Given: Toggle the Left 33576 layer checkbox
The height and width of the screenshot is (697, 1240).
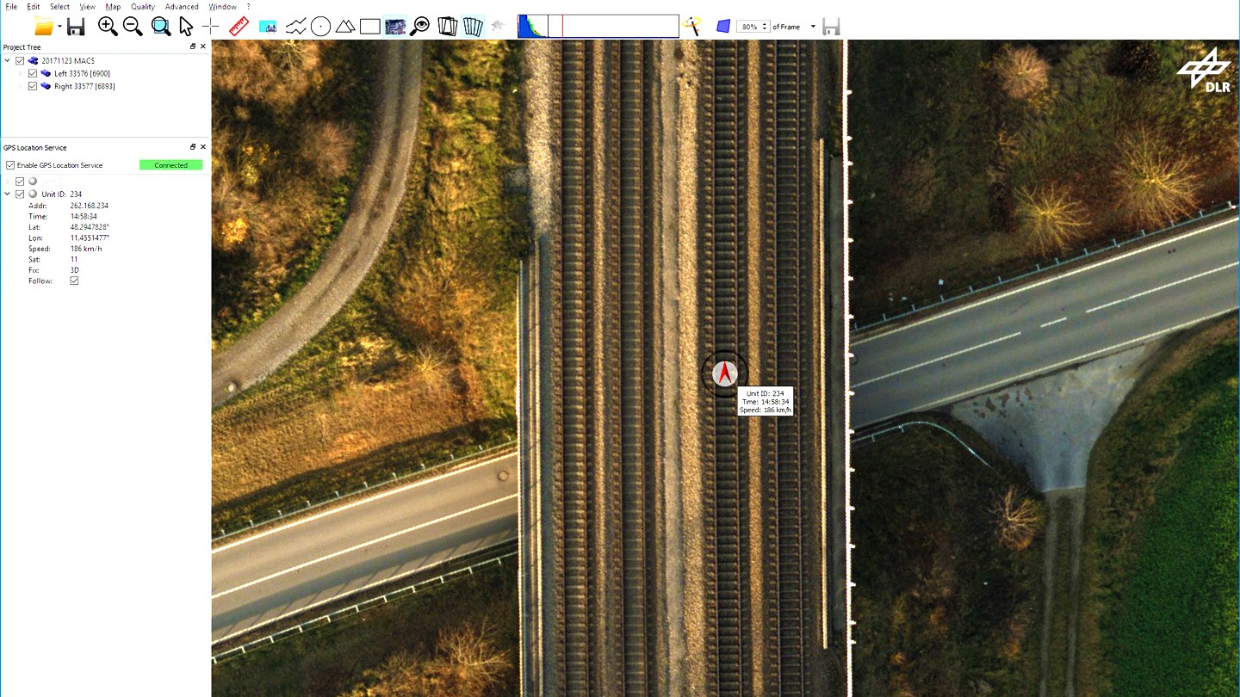Looking at the screenshot, I should point(33,74).
